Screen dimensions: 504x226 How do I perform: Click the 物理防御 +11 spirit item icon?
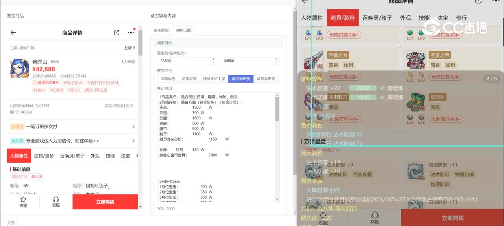(x=416, y=171)
